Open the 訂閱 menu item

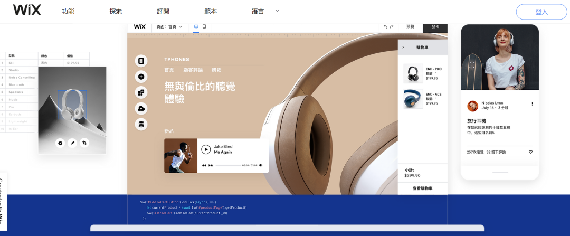pyautogui.click(x=163, y=11)
